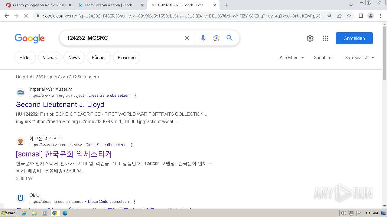
Task: Translate the OMÜ page
Action: [108, 202]
